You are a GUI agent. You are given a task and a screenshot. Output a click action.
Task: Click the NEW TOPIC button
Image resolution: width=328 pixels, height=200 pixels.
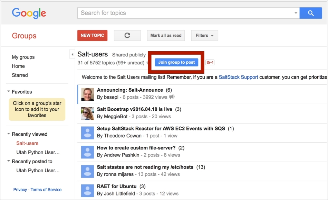[x=92, y=35]
